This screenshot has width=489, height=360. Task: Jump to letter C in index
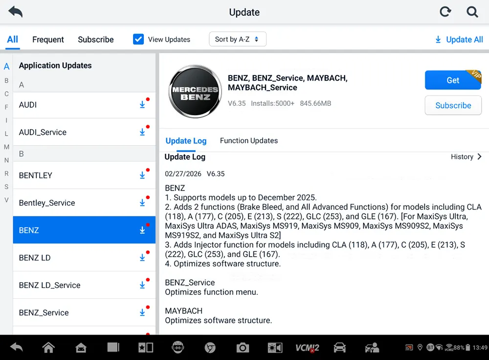[6, 94]
